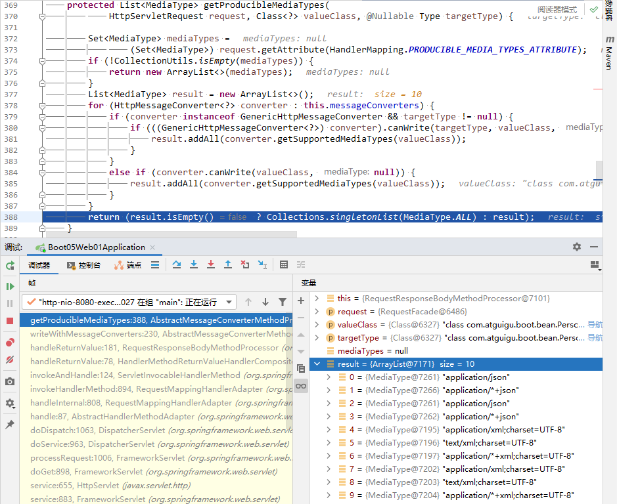Take a thread dump with camera icon
617x504 pixels.
coord(11,381)
